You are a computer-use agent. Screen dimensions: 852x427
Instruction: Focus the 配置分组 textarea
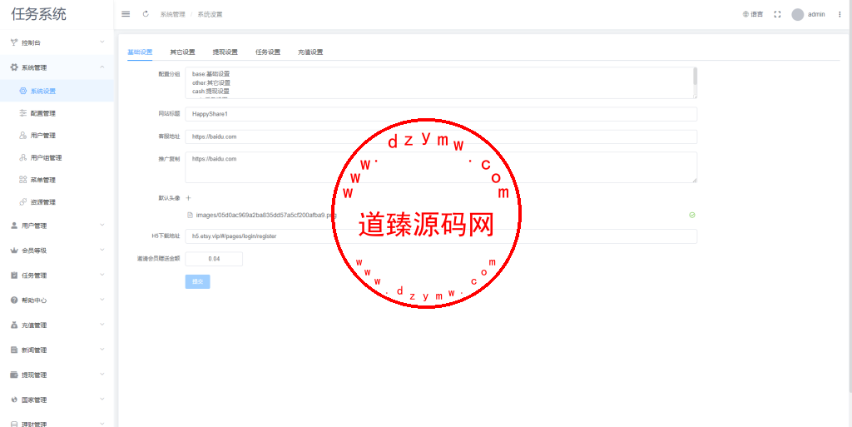pos(441,82)
